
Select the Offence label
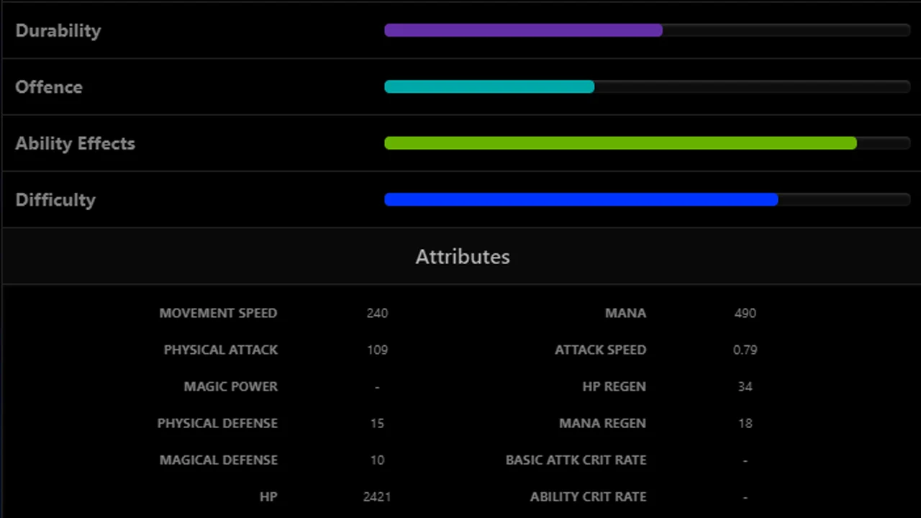click(x=49, y=87)
